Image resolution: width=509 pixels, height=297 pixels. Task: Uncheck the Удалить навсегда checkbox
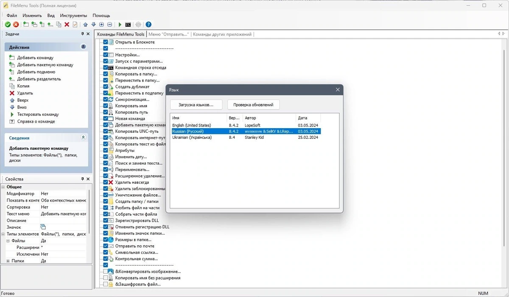106,182
